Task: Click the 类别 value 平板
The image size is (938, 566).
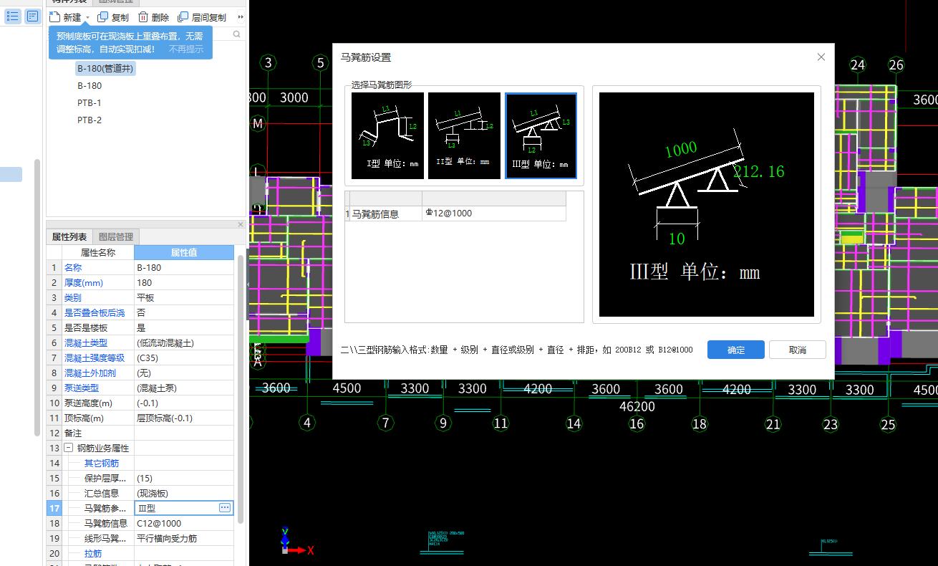Action: pyautogui.click(x=183, y=297)
